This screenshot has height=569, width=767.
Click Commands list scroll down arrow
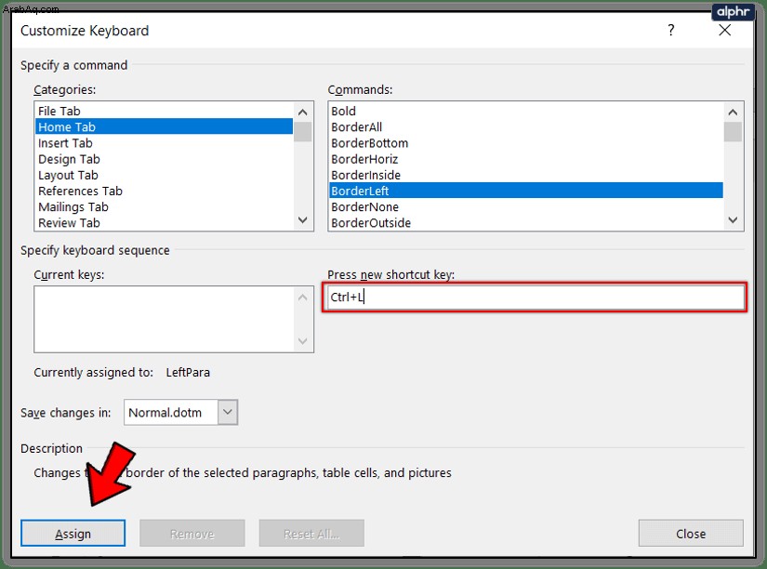click(733, 220)
